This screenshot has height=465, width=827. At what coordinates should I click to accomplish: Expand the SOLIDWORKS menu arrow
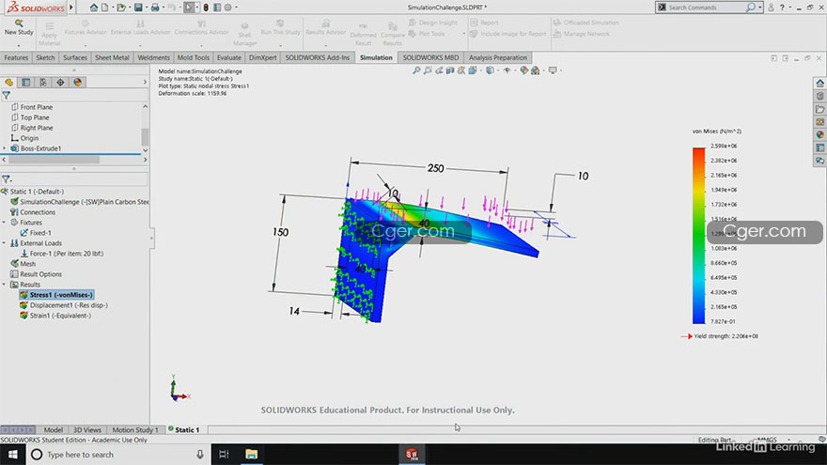coord(71,8)
